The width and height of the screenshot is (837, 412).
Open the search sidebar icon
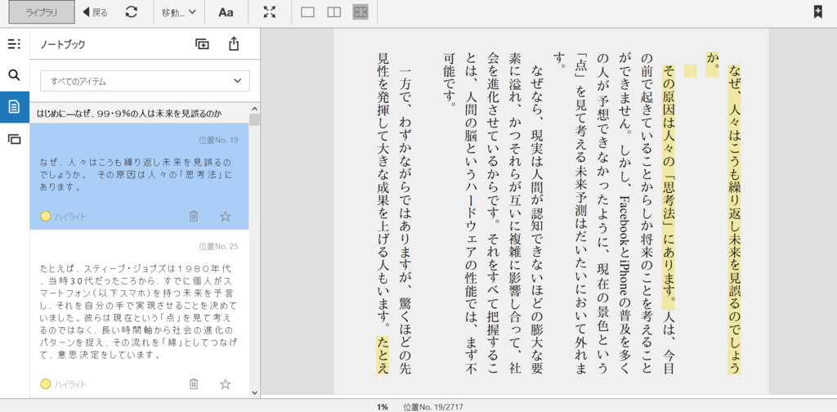(x=15, y=74)
